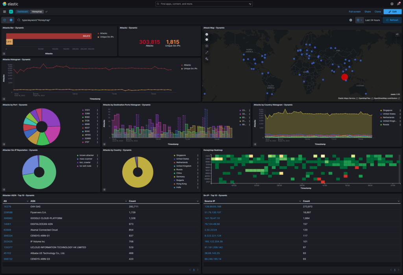Click the color dot beside port 8080 legend
Viewport: 403px width, 275px height.
(83, 117)
